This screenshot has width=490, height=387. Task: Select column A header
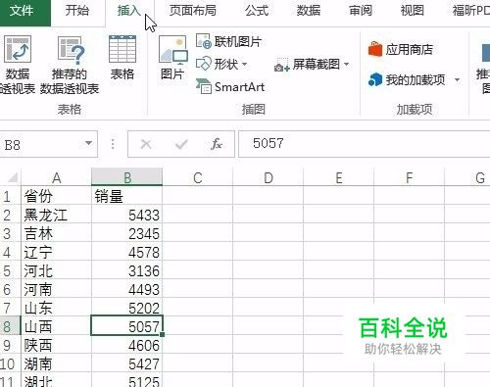[57, 178]
